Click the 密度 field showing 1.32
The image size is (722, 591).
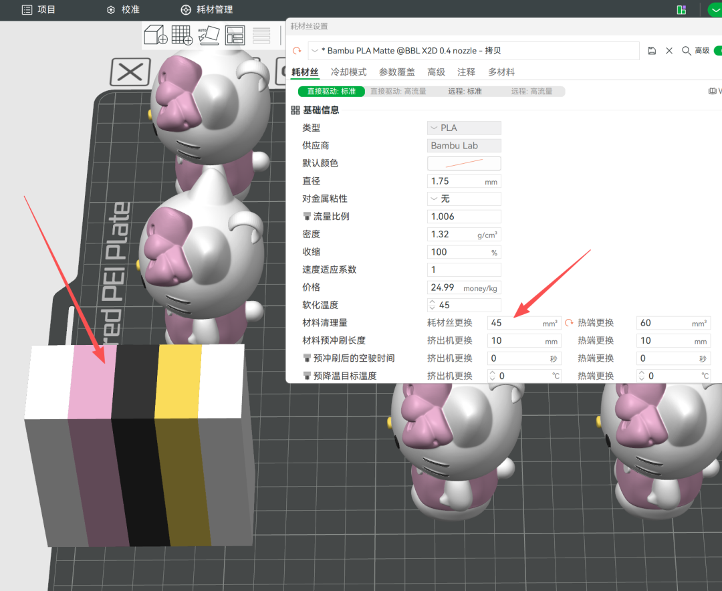pos(464,234)
